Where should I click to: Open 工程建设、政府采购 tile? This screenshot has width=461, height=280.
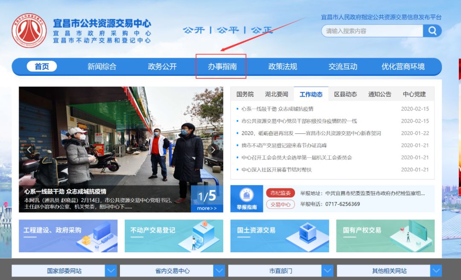(68, 236)
